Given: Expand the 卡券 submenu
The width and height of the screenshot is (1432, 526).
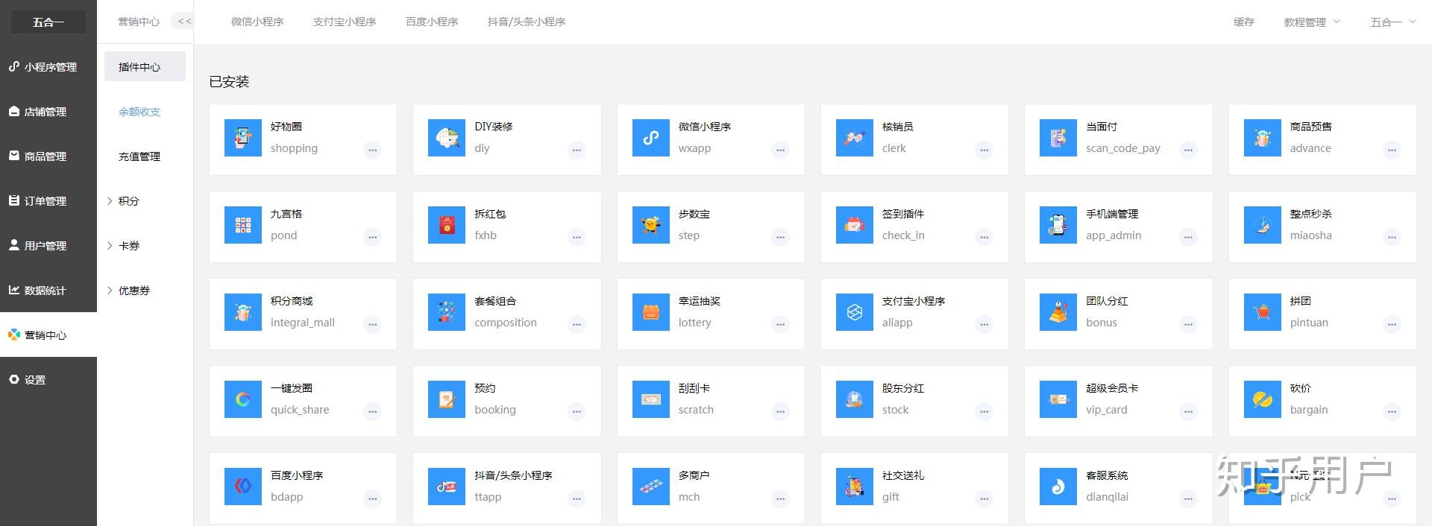Looking at the screenshot, I should (x=145, y=246).
